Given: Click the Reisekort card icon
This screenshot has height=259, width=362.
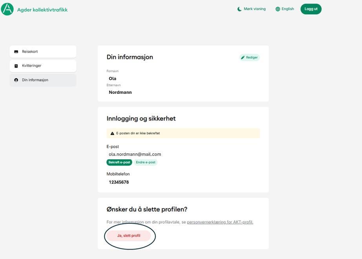Looking at the screenshot, I should tap(16, 52).
